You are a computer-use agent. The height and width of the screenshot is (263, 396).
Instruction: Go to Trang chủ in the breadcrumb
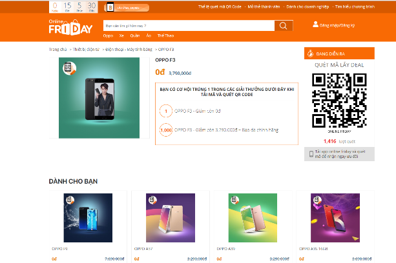coord(58,50)
